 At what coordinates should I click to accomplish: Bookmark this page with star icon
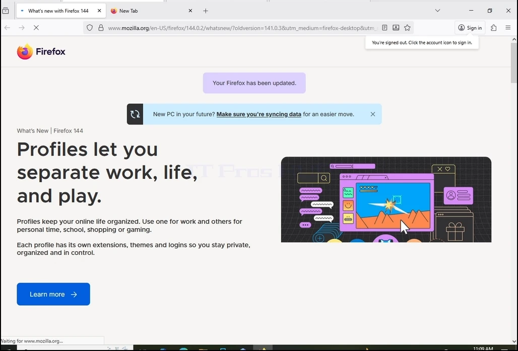coord(407,28)
